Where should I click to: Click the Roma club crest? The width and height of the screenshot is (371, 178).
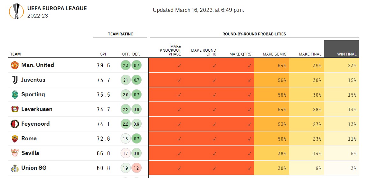[x=15, y=138]
